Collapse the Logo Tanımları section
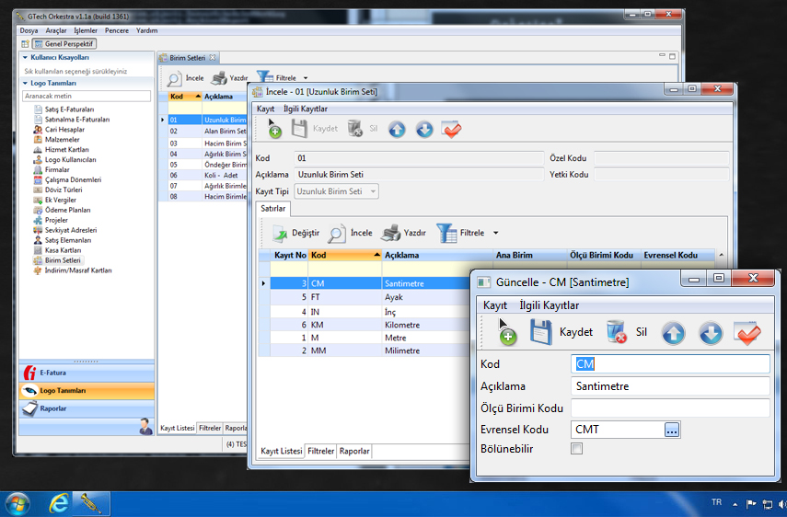 tap(23, 83)
